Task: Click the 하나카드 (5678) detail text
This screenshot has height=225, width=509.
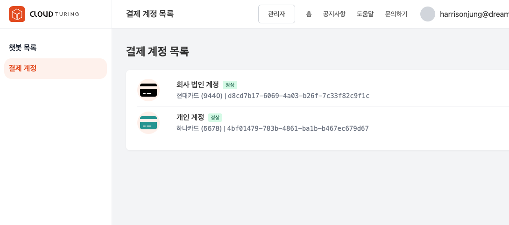Action: coord(199,128)
